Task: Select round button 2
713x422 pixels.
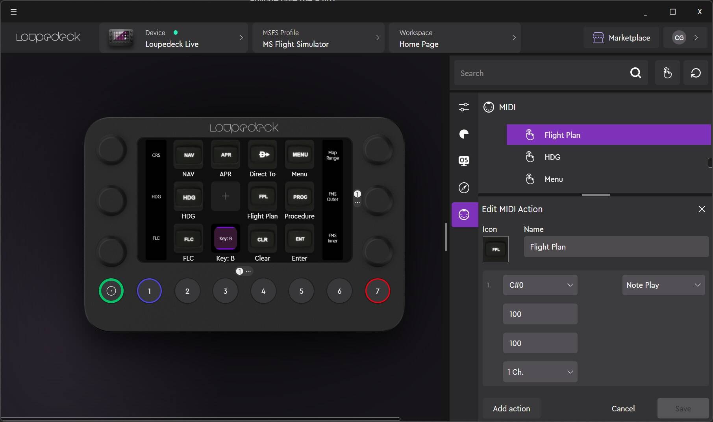Action: pyautogui.click(x=187, y=291)
